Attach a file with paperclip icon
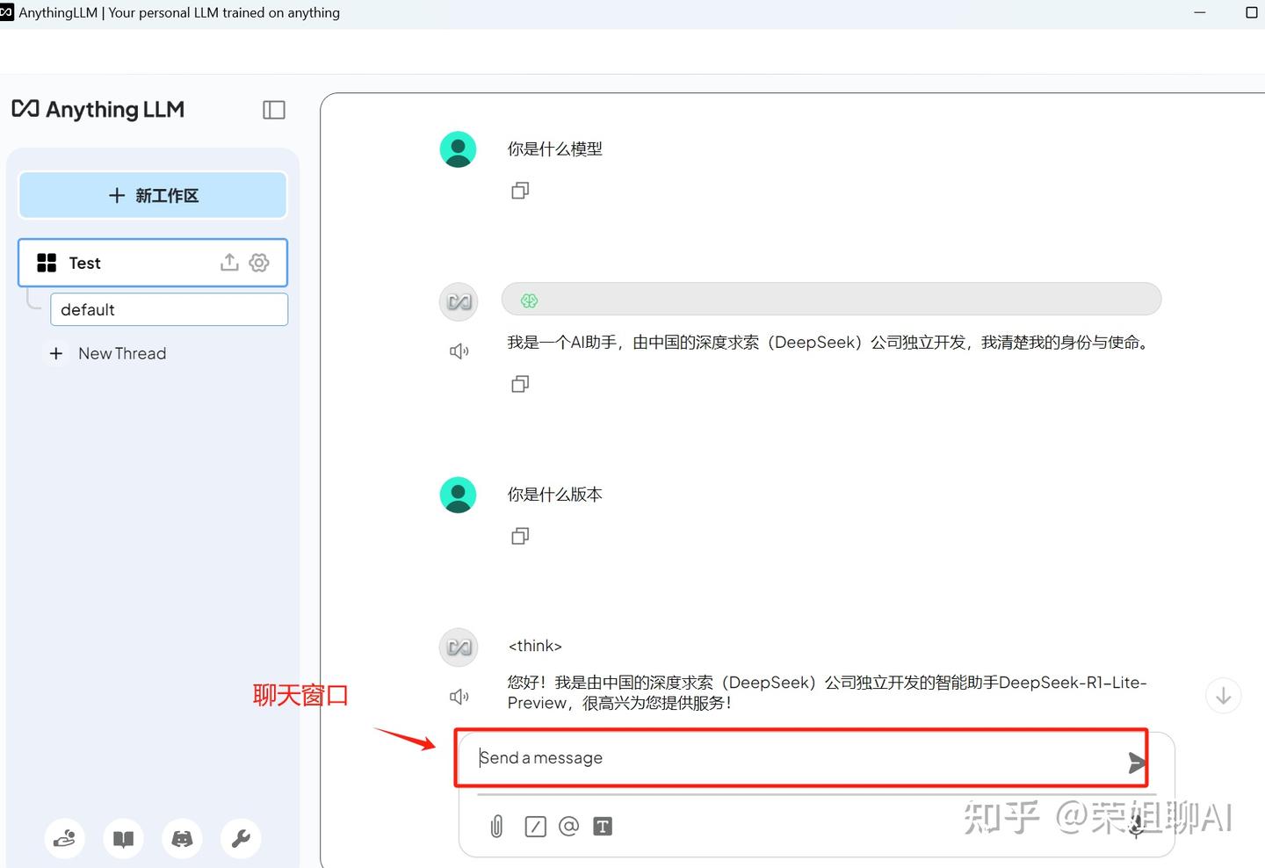Viewport: 1265px width, 868px height. [496, 826]
